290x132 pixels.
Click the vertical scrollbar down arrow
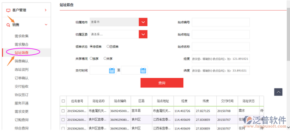[x=288, y=127]
